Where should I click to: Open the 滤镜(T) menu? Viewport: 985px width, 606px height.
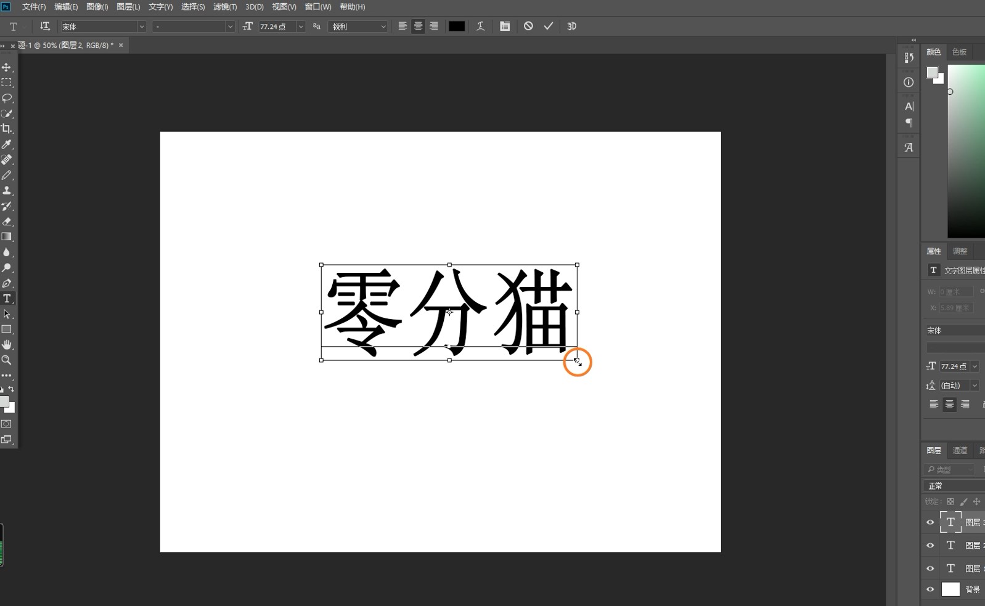225,7
